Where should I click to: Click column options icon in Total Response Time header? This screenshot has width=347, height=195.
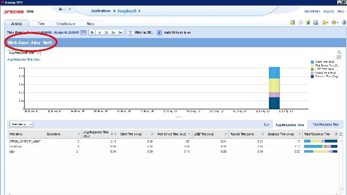[336, 134]
